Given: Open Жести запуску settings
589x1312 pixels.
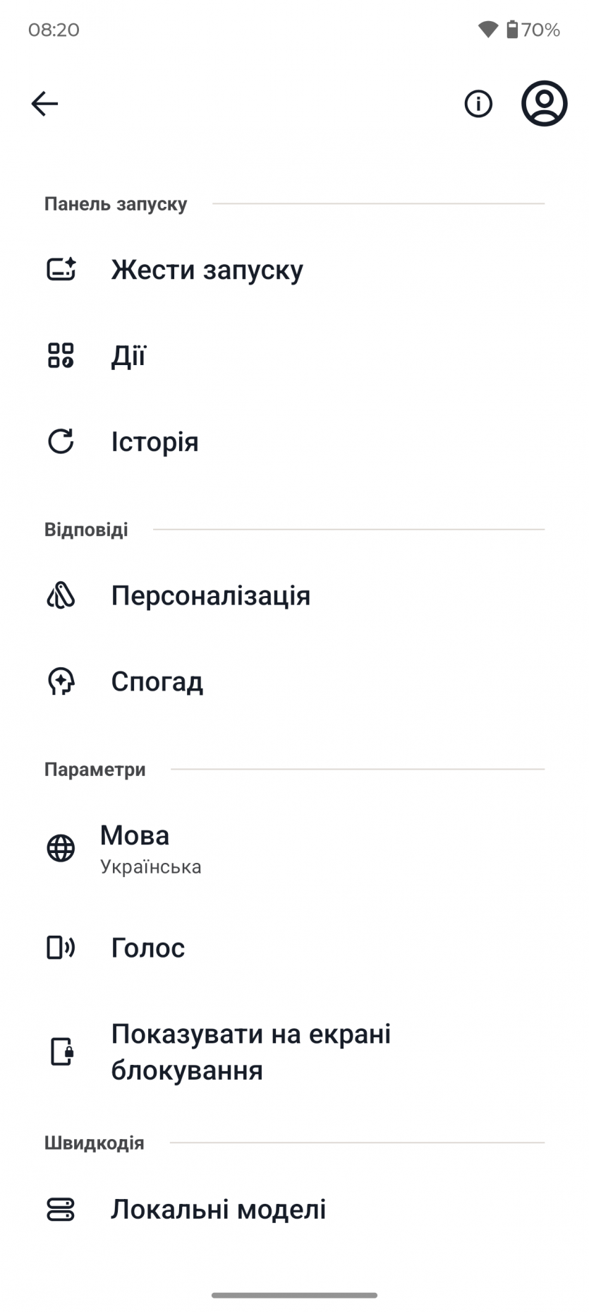Looking at the screenshot, I should 207,270.
